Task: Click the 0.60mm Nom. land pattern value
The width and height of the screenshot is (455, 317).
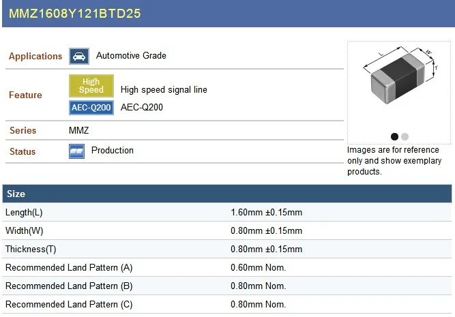Action: point(258,268)
